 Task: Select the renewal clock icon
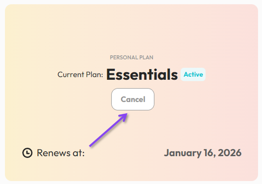point(27,153)
